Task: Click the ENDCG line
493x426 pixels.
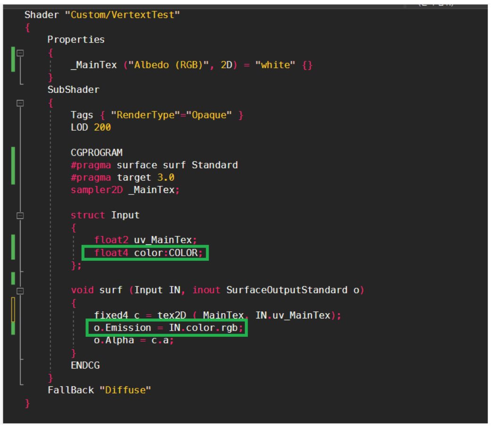Action: (85, 365)
